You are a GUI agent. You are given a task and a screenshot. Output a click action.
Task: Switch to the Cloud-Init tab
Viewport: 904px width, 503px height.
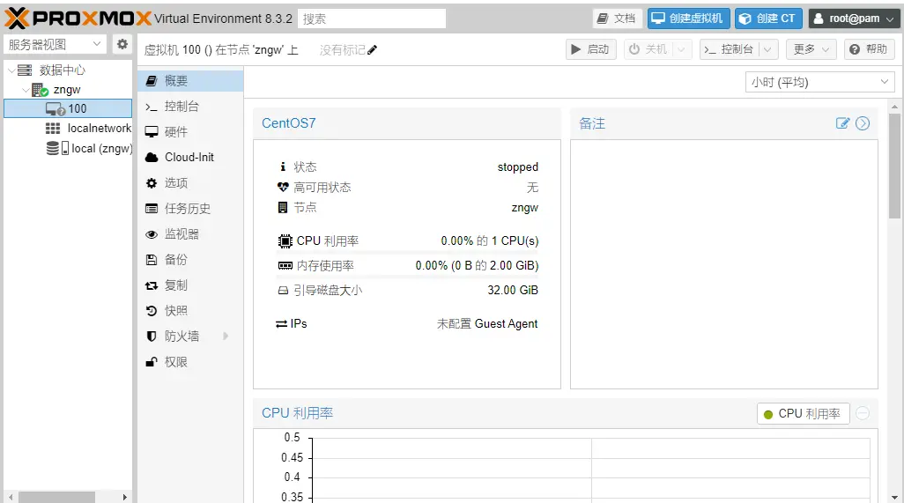point(189,158)
